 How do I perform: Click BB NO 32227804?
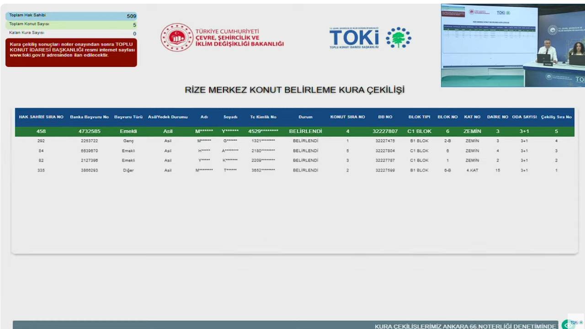click(385, 151)
